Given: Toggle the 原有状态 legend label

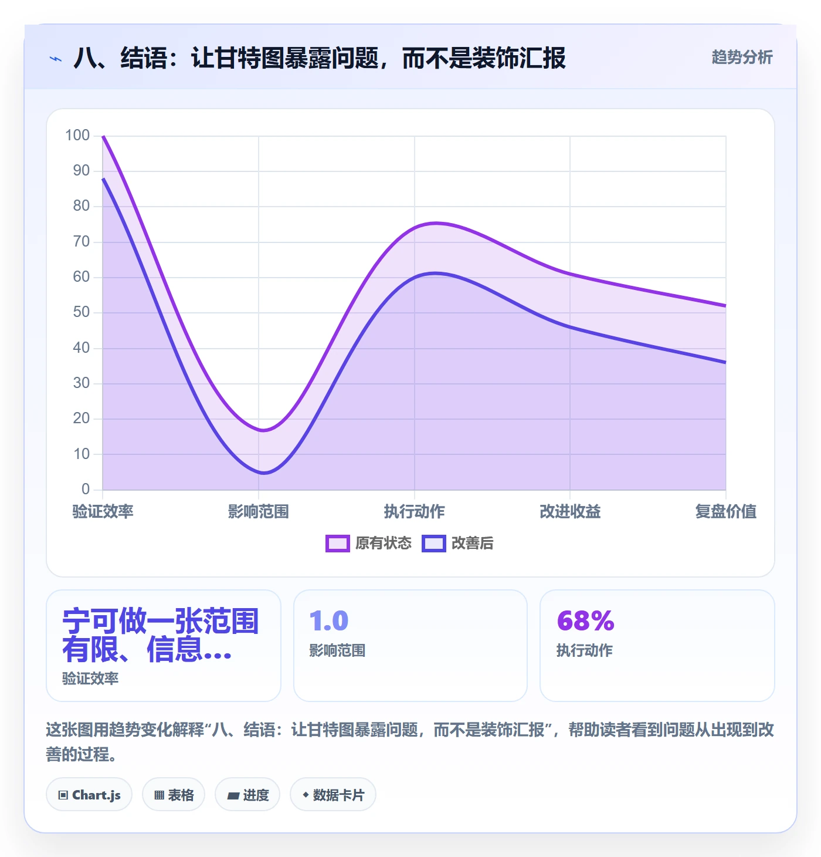Looking at the screenshot, I should pos(384,544).
